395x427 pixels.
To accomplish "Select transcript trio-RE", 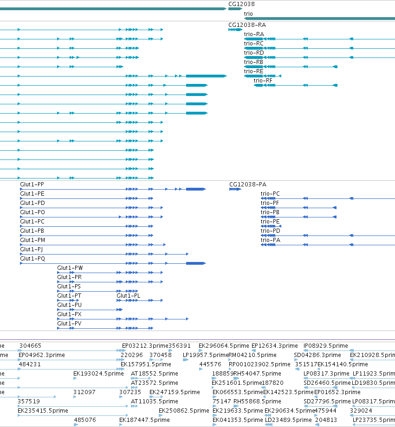I will point(253,71).
